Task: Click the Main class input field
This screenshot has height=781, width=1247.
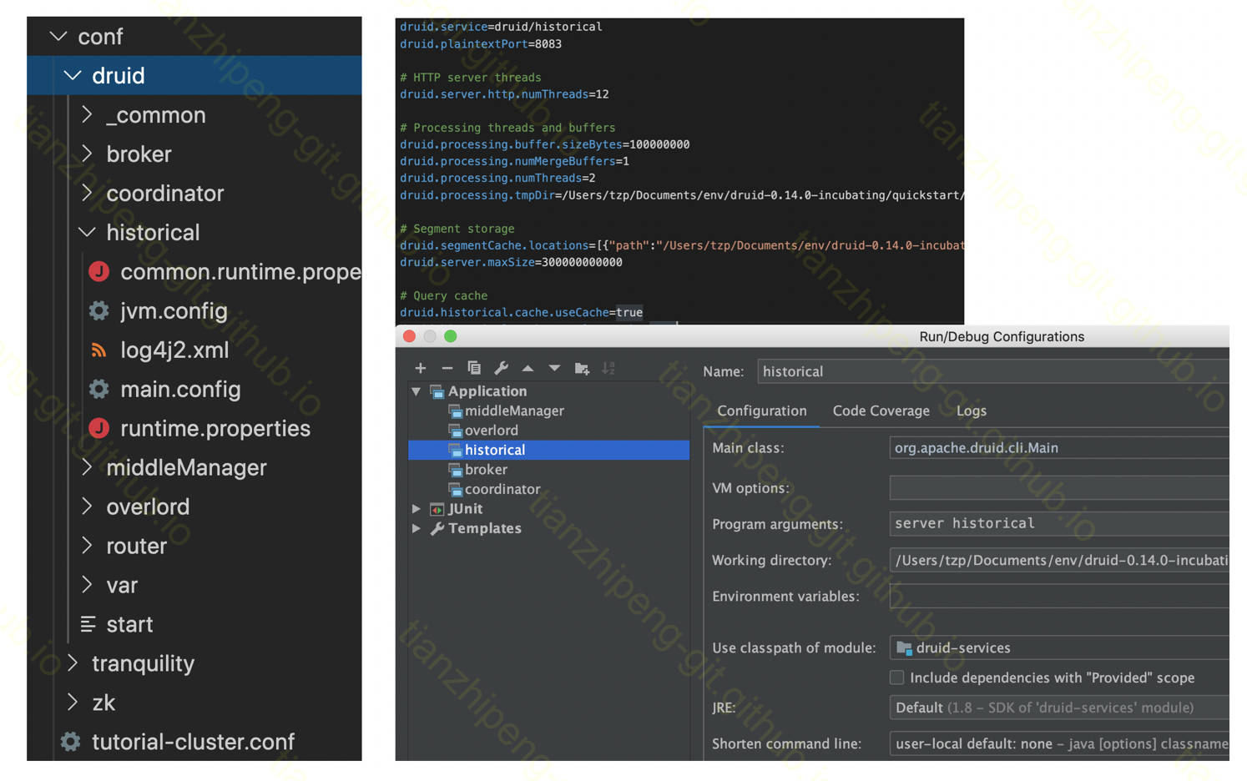Action: click(x=1058, y=448)
